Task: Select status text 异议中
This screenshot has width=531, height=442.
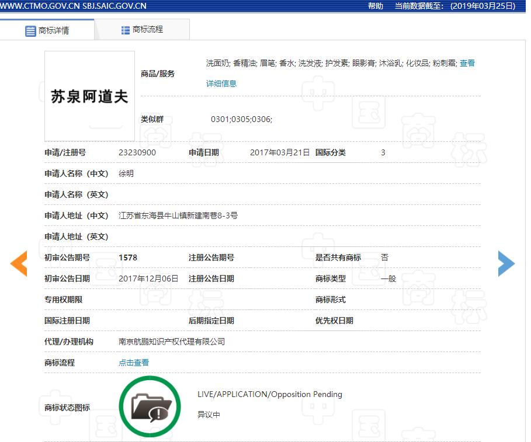Action: [209, 415]
